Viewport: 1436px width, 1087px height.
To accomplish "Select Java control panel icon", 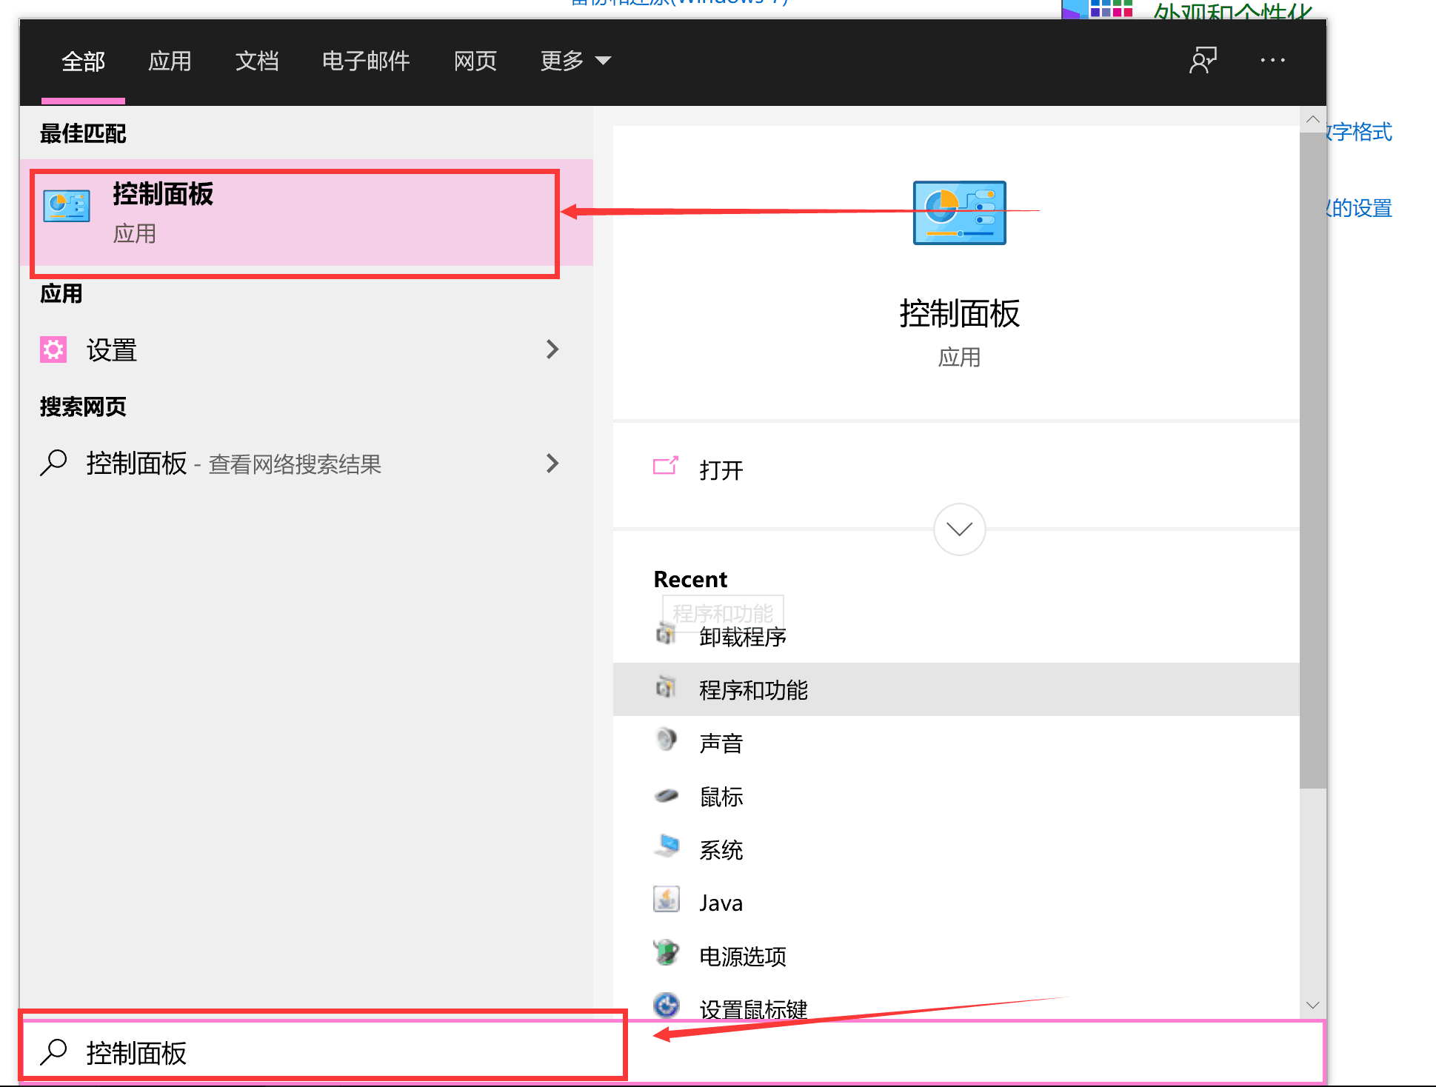I will pos(664,902).
